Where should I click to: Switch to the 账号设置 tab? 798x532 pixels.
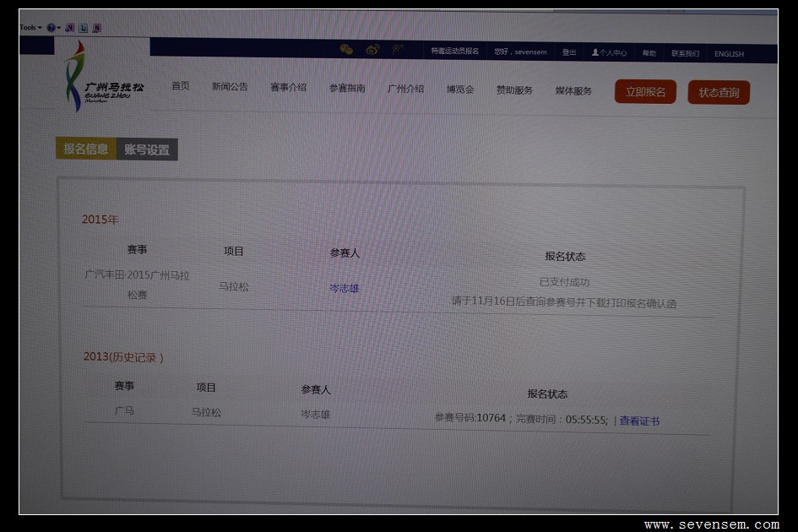(147, 149)
